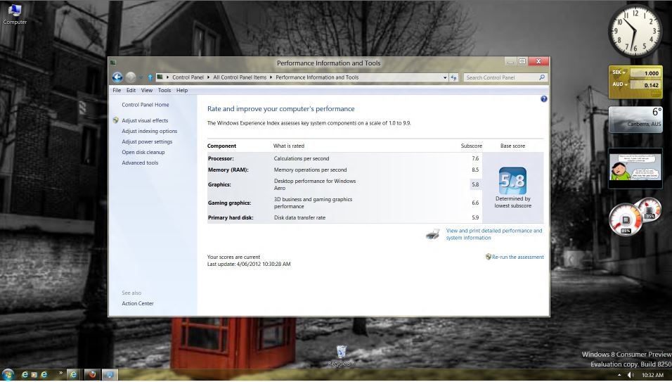The image size is (672, 382).
Task: View and print detailed performance information
Action: (494, 234)
